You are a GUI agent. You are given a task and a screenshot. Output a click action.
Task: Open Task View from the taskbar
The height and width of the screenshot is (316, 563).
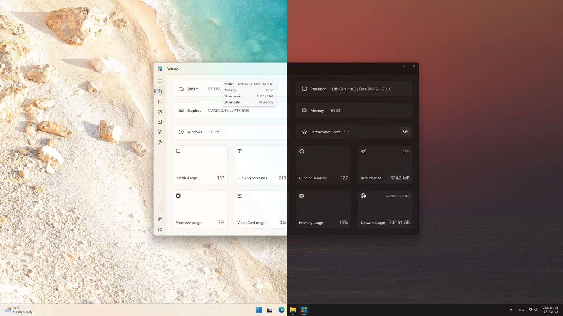270,310
